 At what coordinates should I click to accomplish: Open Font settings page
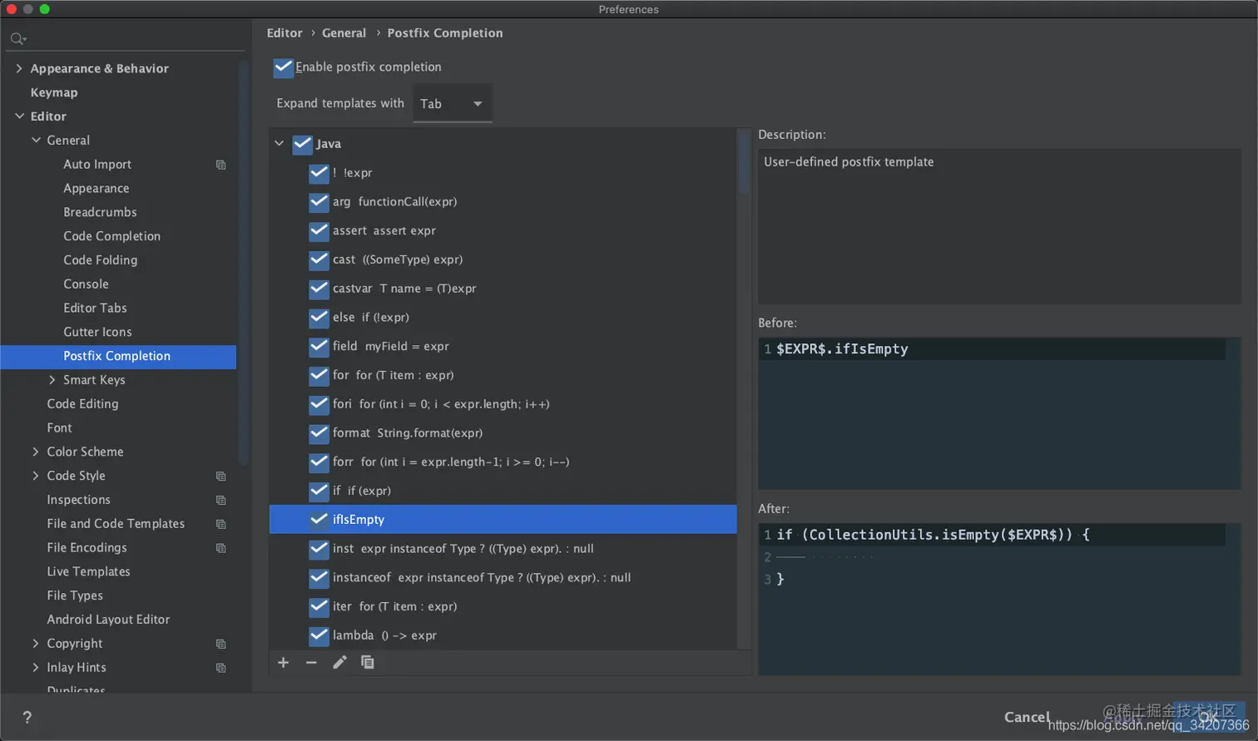(x=59, y=427)
